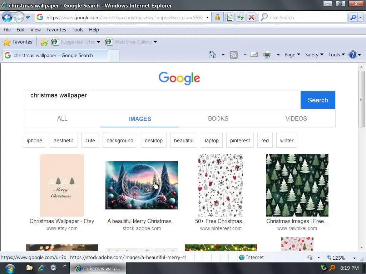The width and height of the screenshot is (366, 274).
Task: Open the View menu
Action: [35, 30]
